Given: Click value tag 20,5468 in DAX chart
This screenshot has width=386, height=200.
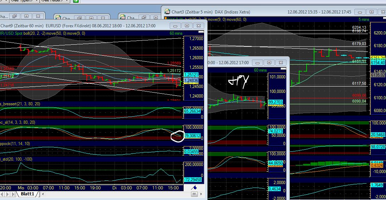Looking at the screenshot, I should point(378,135).
